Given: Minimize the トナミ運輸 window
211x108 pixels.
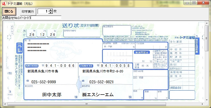Looking at the screenshot, I should tap(187, 3).
